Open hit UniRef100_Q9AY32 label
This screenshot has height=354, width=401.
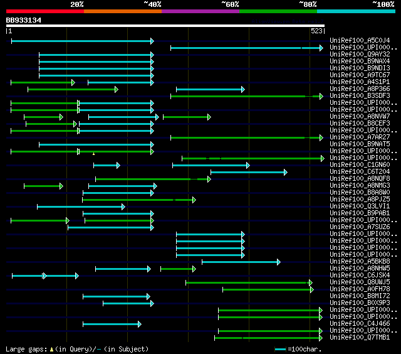tap(360, 54)
